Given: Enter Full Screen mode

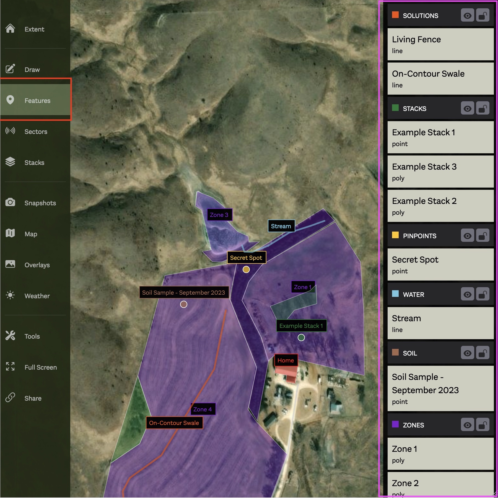Looking at the screenshot, I should (10, 367).
